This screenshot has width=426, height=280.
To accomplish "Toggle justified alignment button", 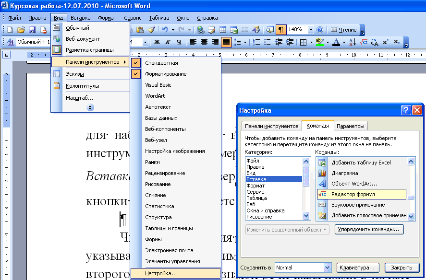I will 226,42.
